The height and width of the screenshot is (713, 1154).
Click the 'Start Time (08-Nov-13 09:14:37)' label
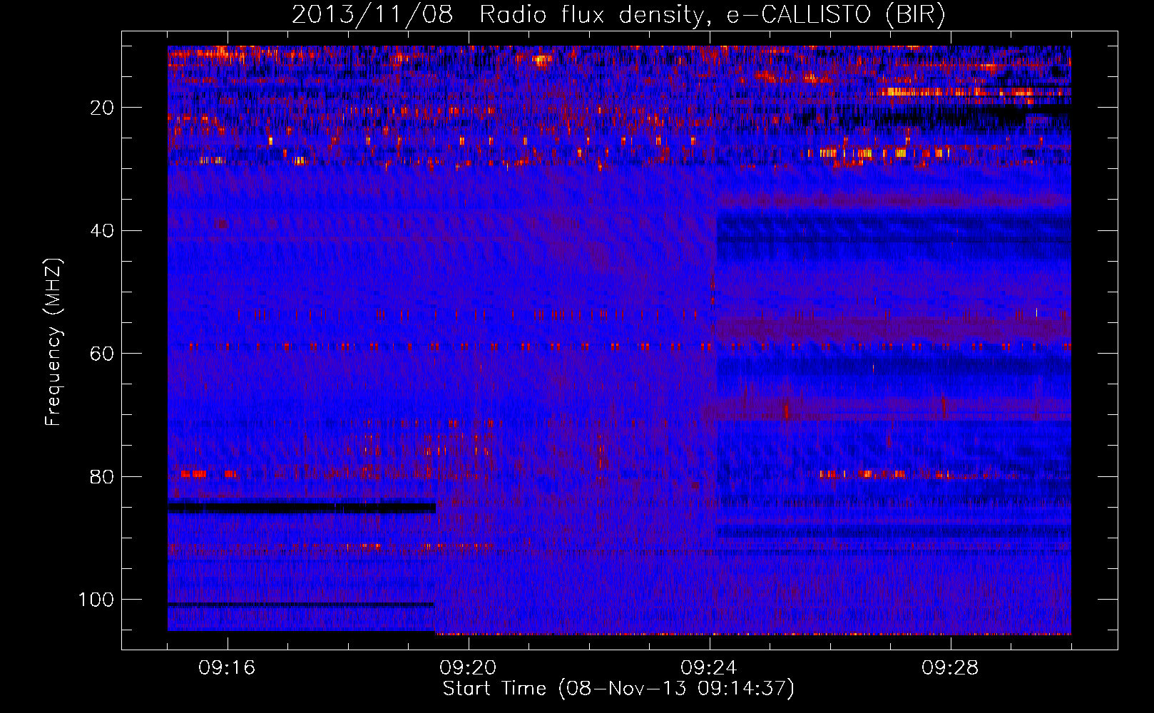(x=618, y=689)
